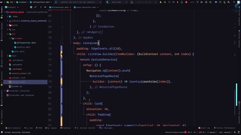Hide the Project panel with the minus icon
The height and width of the screenshot is (135, 241).
point(45,7)
